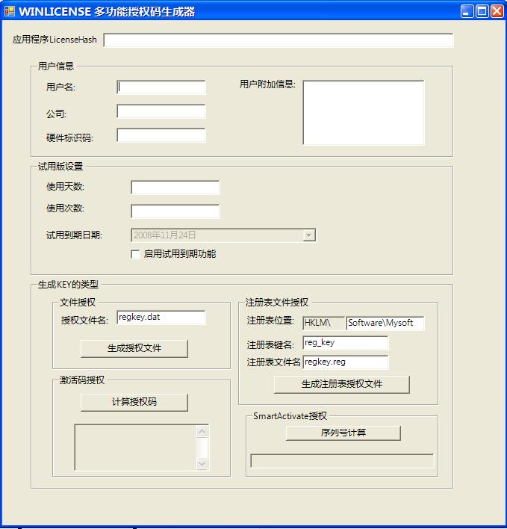Click the 生成注册表授权文件 button
The image size is (507, 529).
342,384
